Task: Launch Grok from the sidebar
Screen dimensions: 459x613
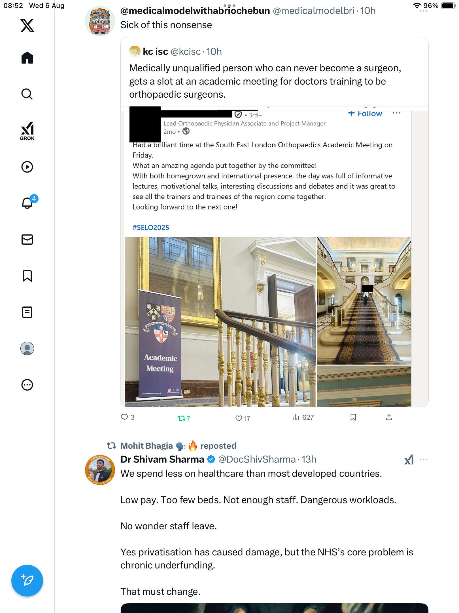Action: [x=27, y=131]
